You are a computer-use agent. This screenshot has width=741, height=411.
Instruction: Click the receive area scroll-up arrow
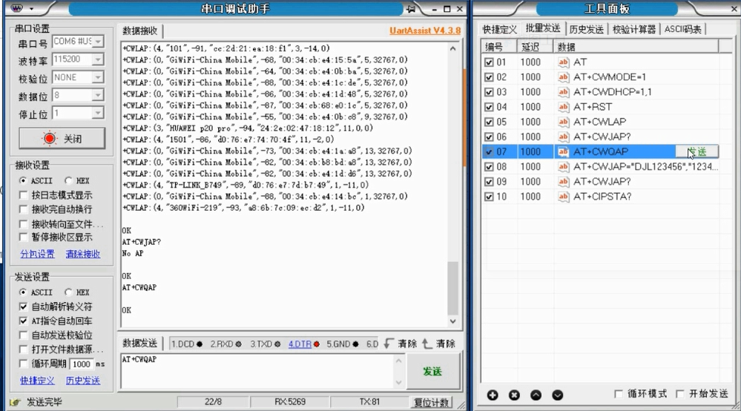click(452, 48)
